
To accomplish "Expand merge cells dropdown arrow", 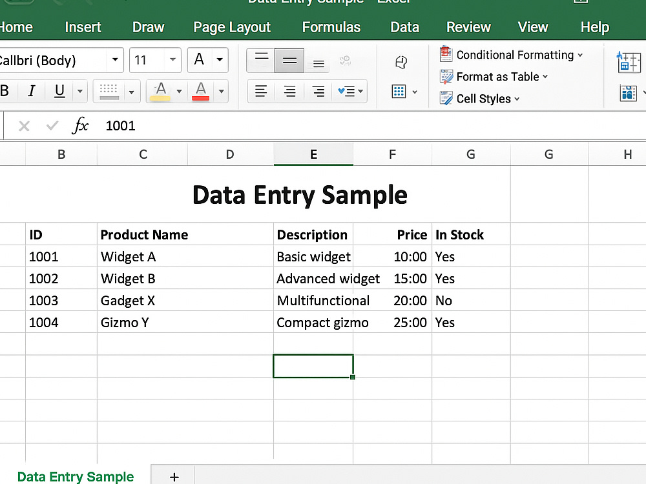I will (415, 92).
